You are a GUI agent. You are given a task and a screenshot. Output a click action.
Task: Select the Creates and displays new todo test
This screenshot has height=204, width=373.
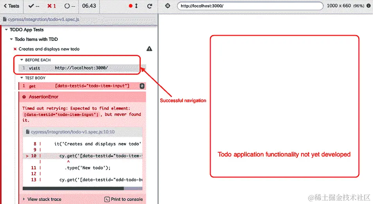tap(49, 49)
